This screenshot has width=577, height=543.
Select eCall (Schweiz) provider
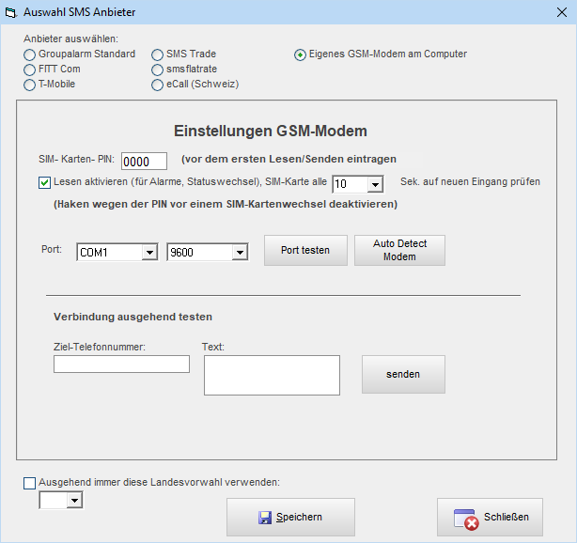159,85
